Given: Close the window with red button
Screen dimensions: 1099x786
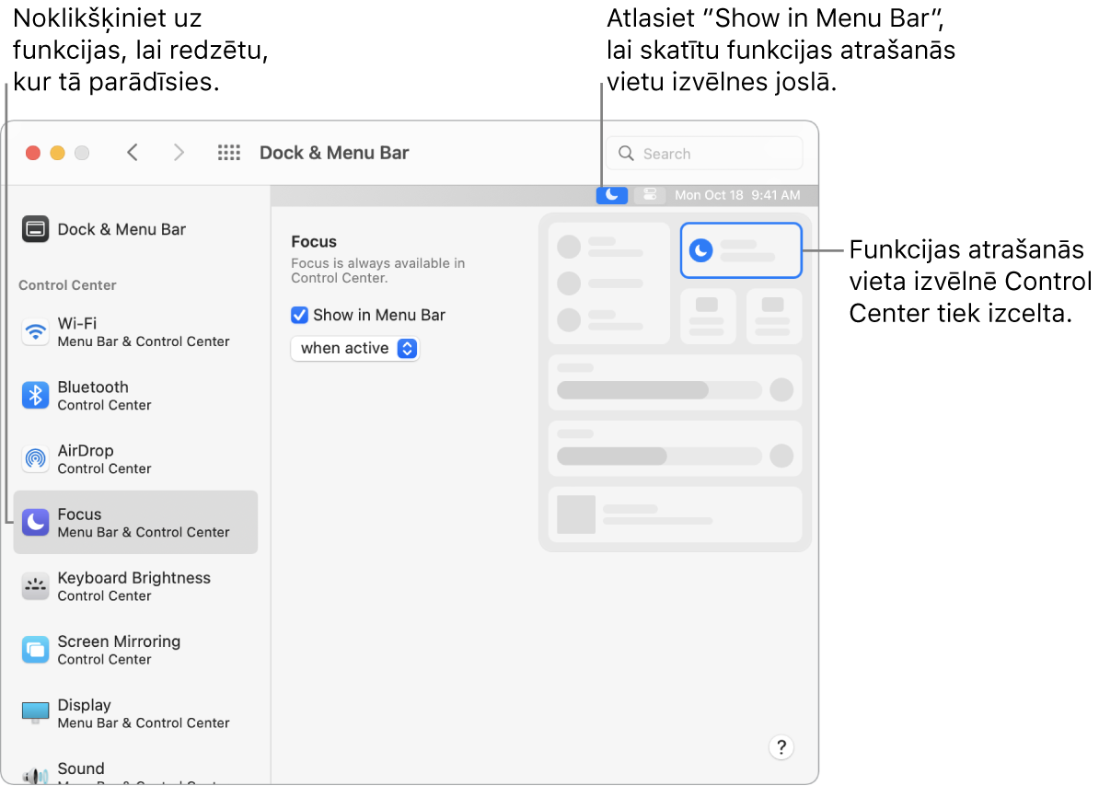Looking at the screenshot, I should tap(33, 153).
